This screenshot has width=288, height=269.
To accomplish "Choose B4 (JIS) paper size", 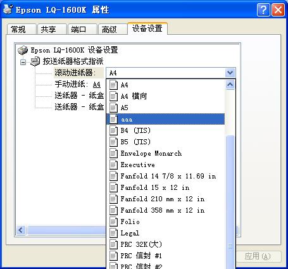I will [166, 130].
